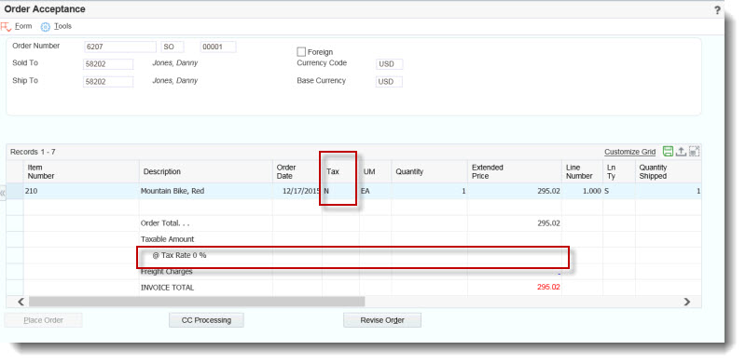This screenshot has height=364, width=746.
Task: Click the Revise Order button
Action: tap(382, 320)
